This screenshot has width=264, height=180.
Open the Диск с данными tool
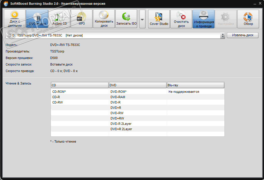pos(15,19)
